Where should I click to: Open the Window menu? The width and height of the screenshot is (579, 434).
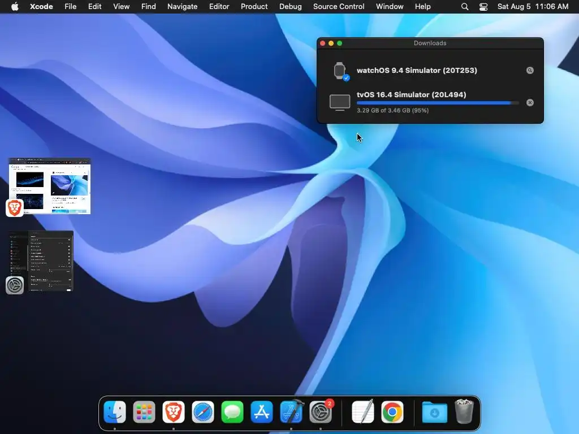pos(390,7)
